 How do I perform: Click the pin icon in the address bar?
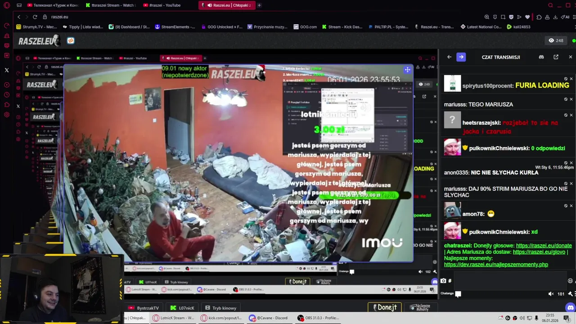(x=495, y=17)
